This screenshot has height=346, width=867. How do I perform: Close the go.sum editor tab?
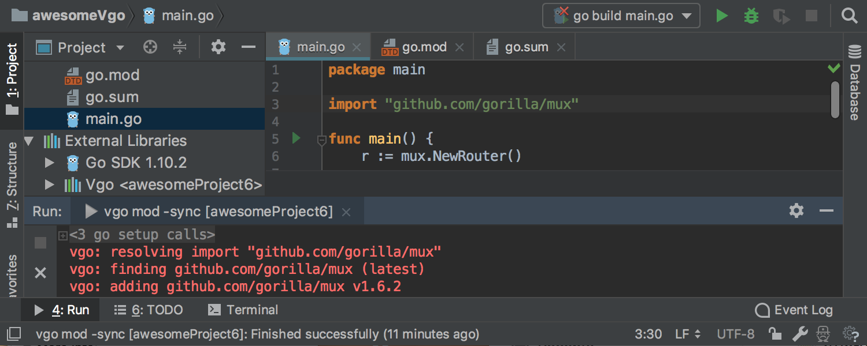click(561, 48)
